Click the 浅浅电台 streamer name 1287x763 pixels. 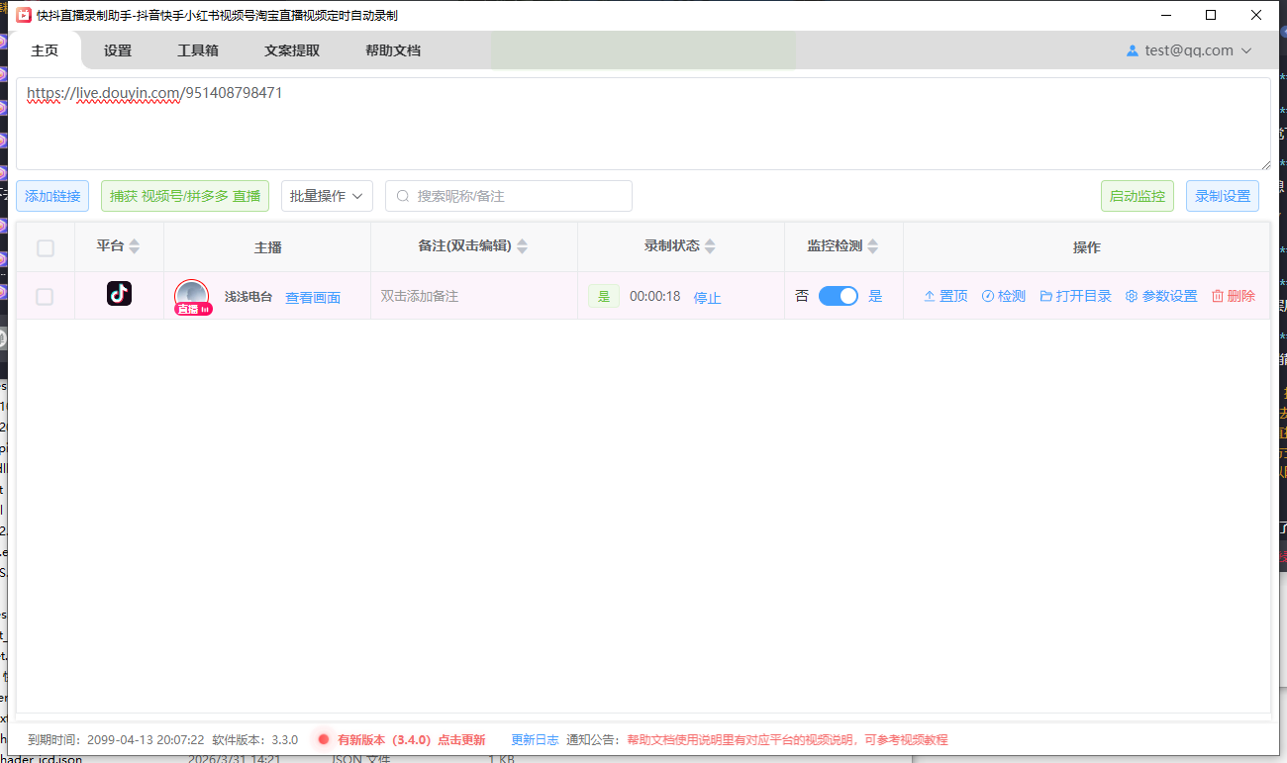[x=248, y=296]
